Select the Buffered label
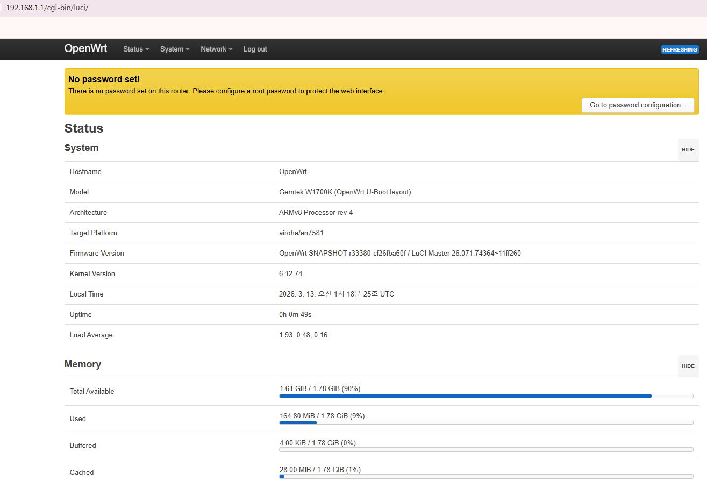The height and width of the screenshot is (491, 707). 83,445
